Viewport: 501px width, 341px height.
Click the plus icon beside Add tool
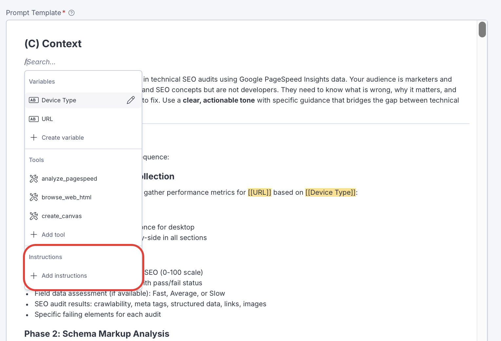[33, 235]
